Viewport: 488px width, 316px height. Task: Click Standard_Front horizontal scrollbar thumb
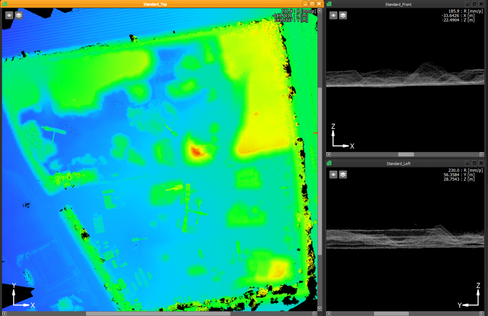[x=406, y=155]
